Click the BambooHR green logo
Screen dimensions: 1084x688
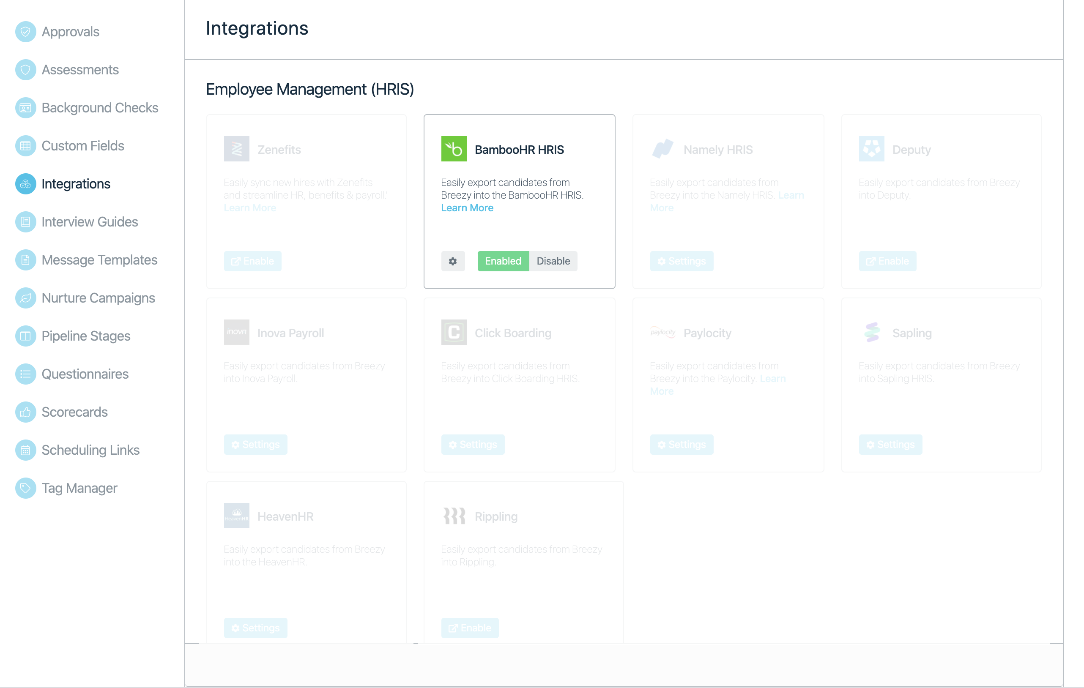pyautogui.click(x=453, y=149)
